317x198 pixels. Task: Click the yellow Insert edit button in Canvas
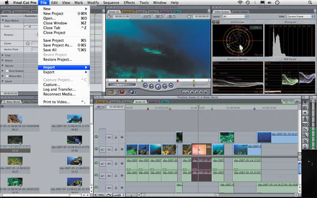tap(112, 92)
